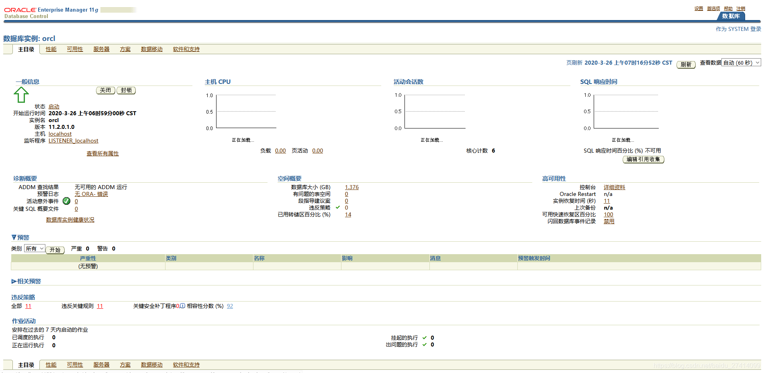Open the 软件和支持 tab at top
The width and height of the screenshot is (764, 373).
pyautogui.click(x=186, y=49)
